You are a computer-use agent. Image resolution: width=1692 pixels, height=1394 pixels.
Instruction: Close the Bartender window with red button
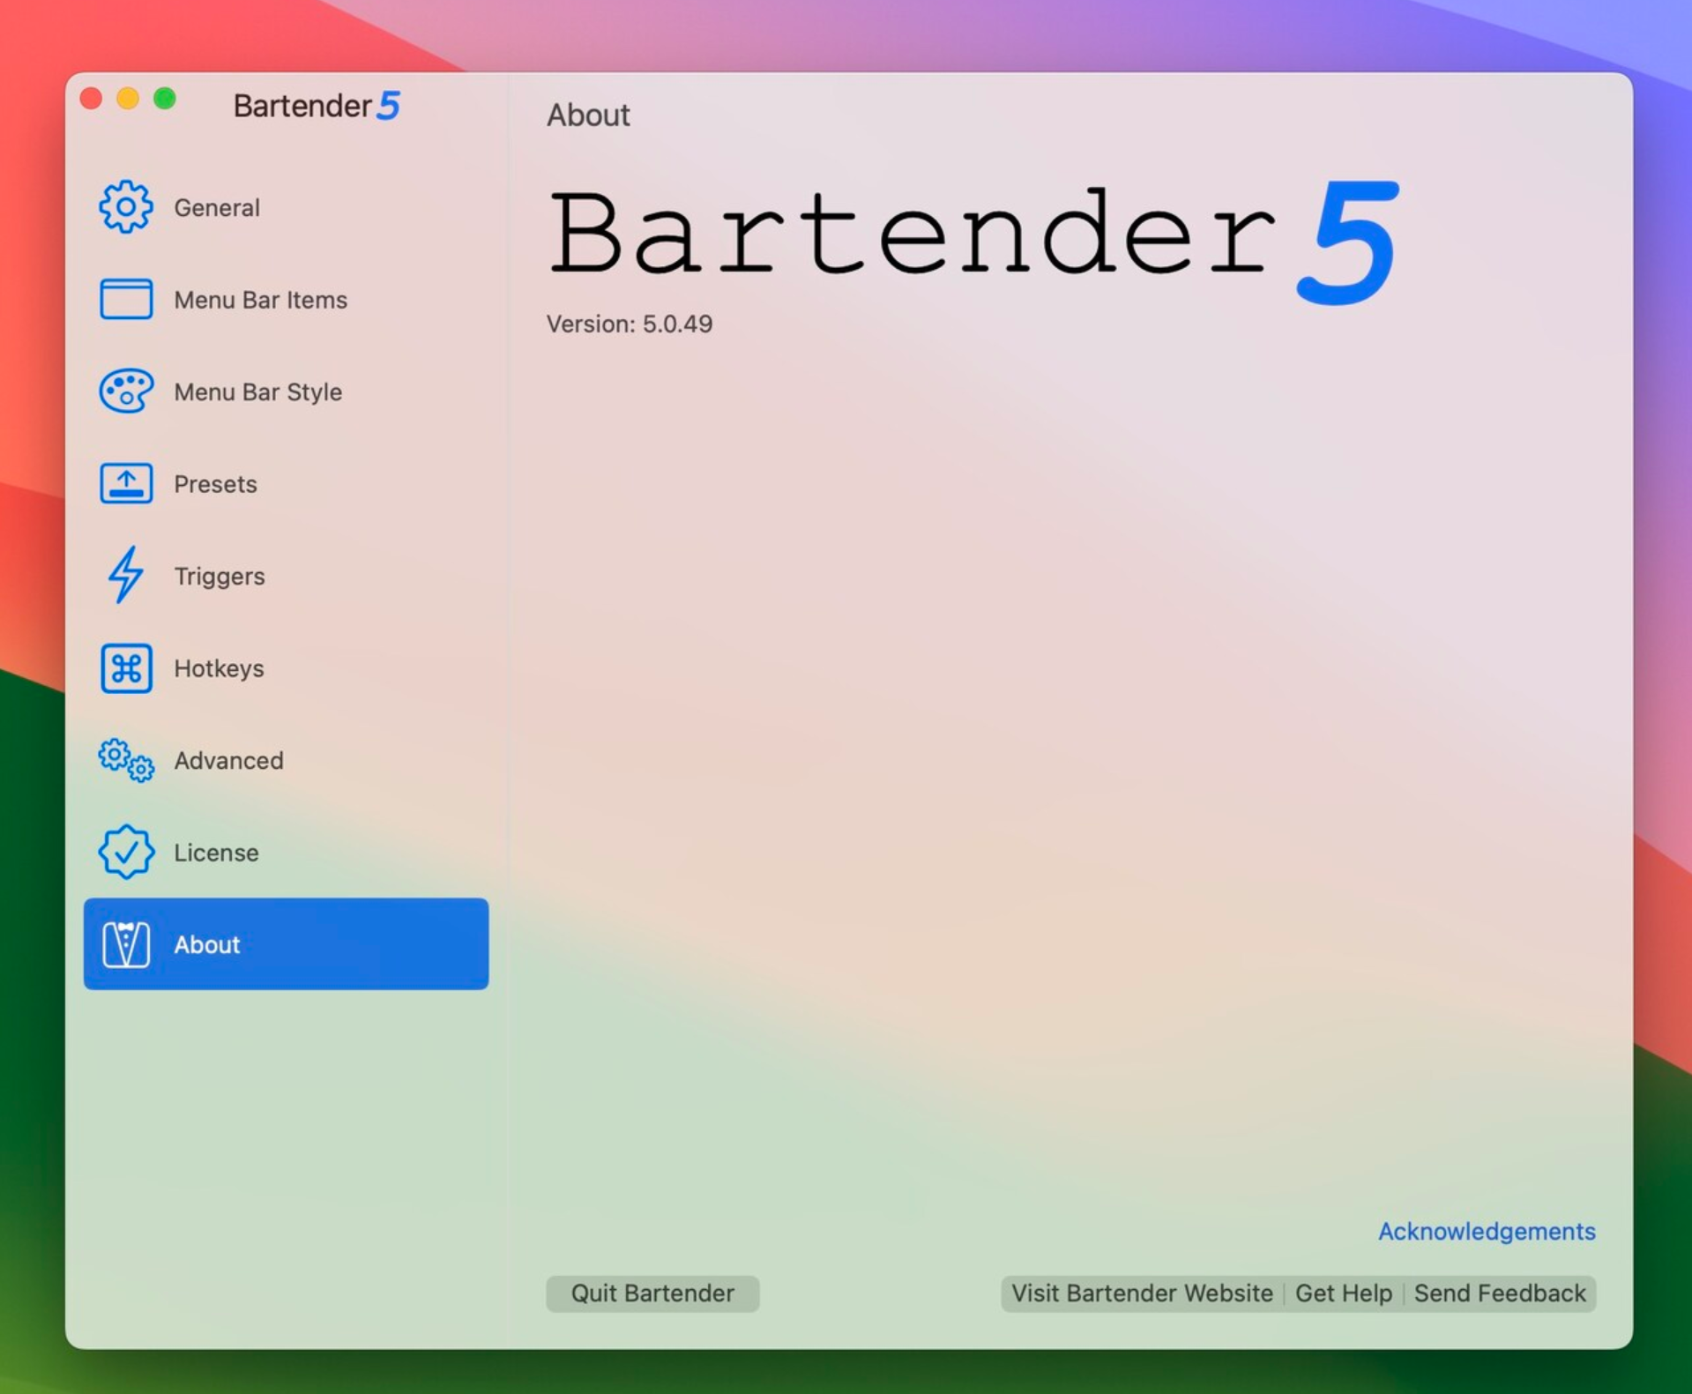click(91, 98)
